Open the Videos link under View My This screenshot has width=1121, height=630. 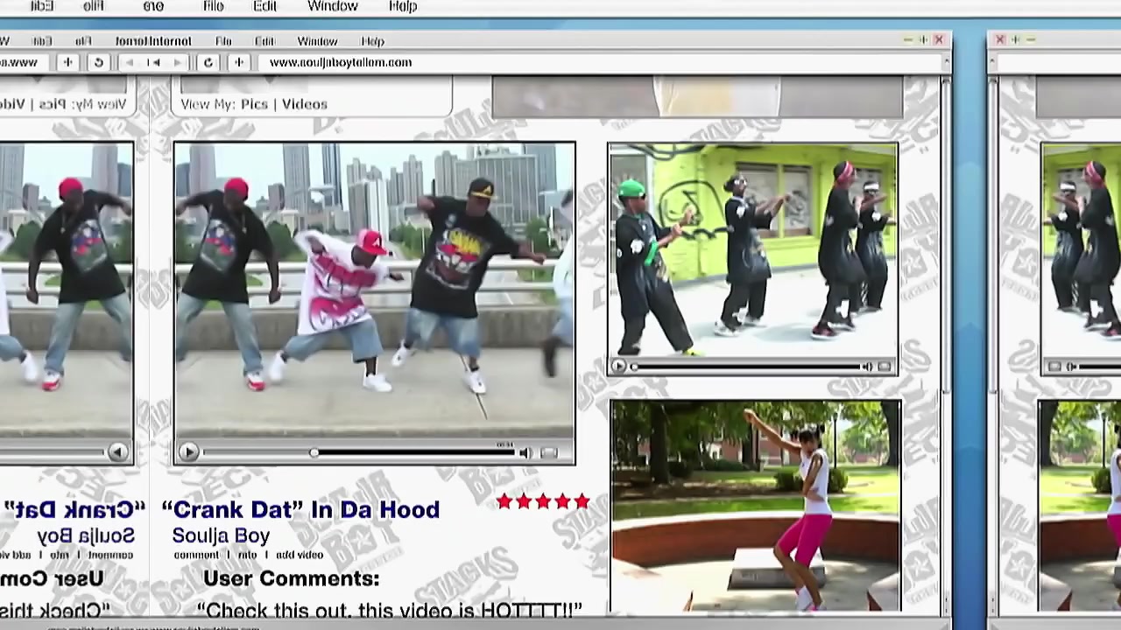tap(304, 104)
